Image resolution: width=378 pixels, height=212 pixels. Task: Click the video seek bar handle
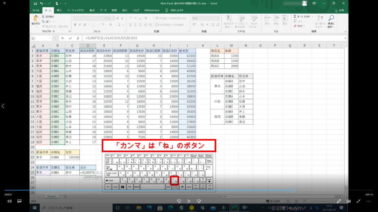tap(293, 190)
